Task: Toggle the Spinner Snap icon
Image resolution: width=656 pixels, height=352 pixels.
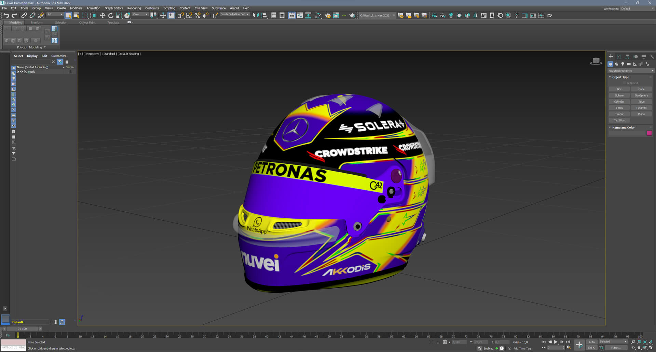Action: coord(206,15)
